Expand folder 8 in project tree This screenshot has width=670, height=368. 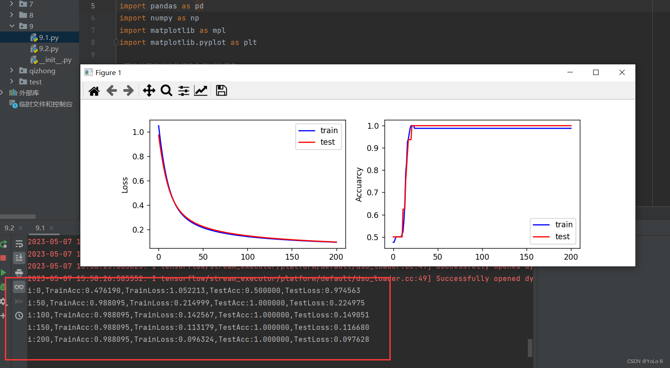click(12, 15)
